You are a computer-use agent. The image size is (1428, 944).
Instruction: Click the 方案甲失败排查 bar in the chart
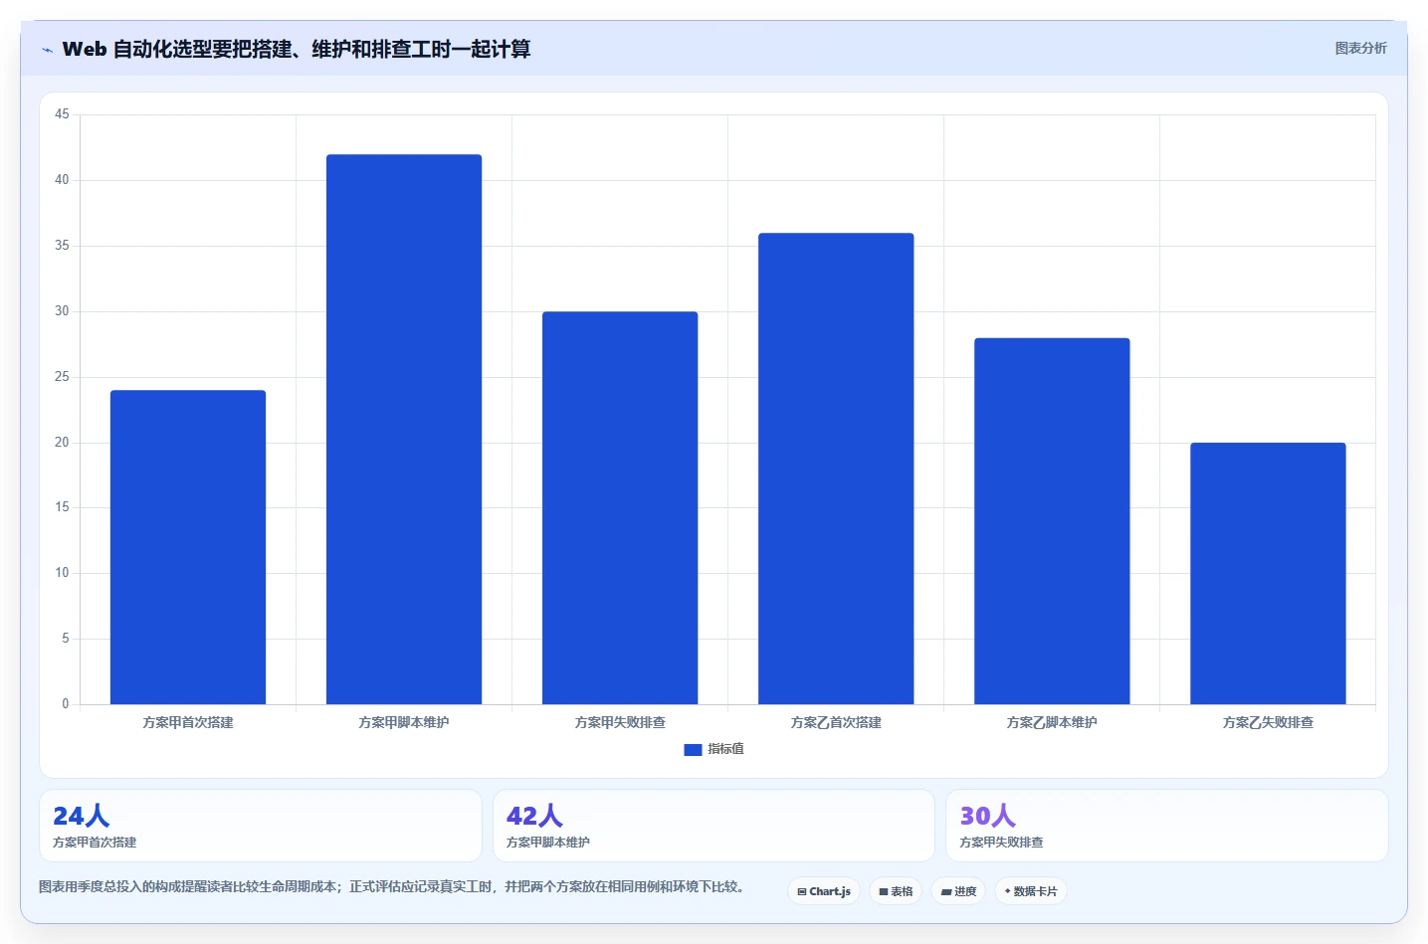tap(620, 507)
